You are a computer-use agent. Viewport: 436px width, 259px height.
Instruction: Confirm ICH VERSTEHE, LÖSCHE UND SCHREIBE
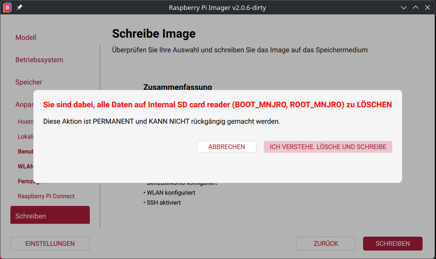coord(328,147)
